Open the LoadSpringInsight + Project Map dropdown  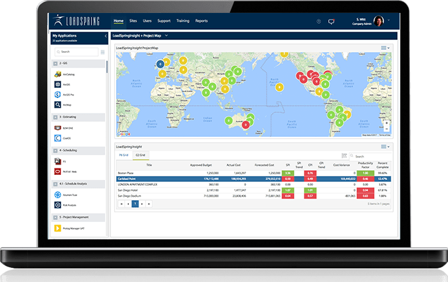coord(166,35)
